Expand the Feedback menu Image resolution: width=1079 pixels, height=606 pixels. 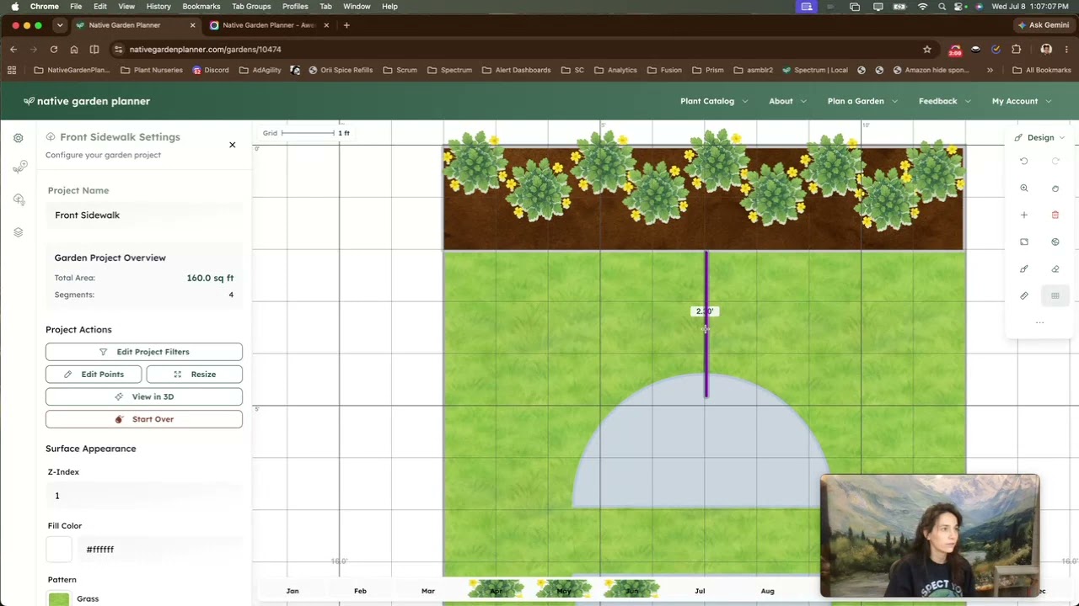(944, 101)
